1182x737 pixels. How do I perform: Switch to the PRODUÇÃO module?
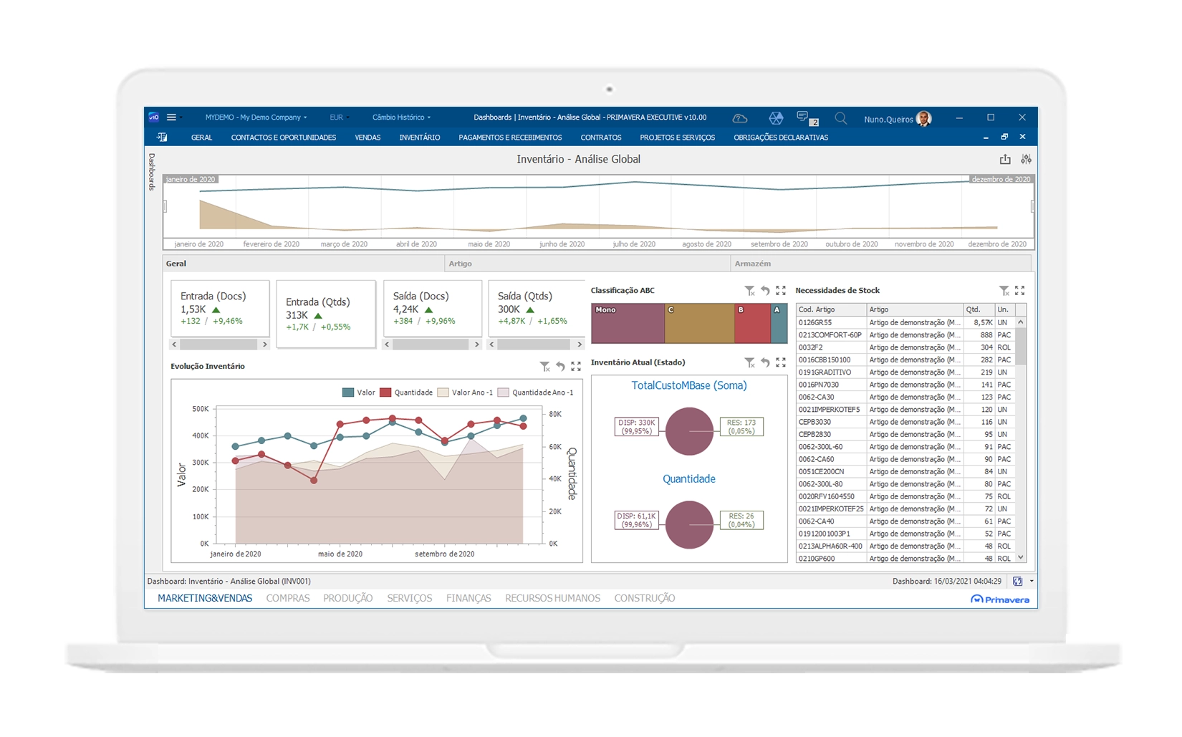347,599
